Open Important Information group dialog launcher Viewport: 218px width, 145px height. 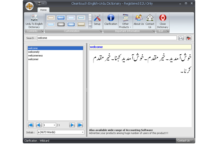[x=153, y=31]
